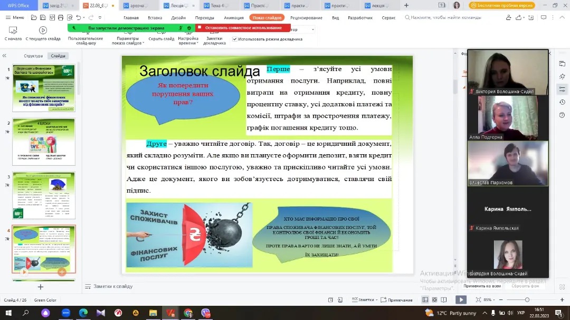Screen dimensions: 570x320
Task: Start slideshow from the beginning (С начала)
Action: [x=13, y=32]
